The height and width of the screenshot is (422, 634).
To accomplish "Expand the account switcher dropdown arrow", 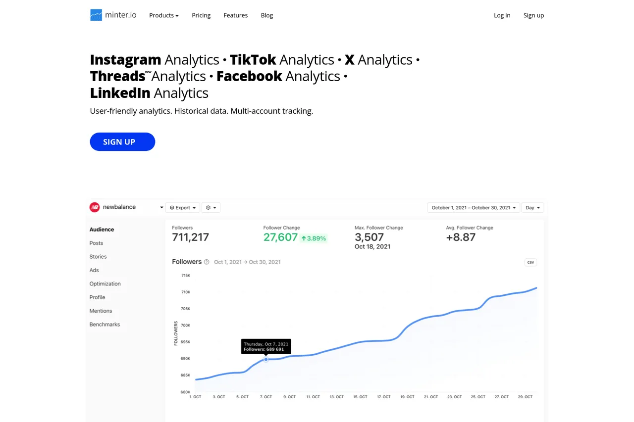I will [x=161, y=207].
